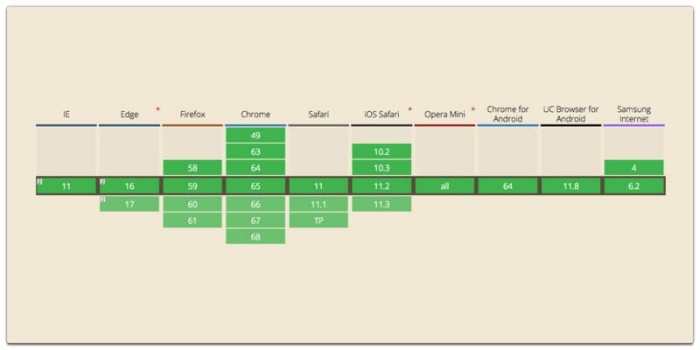Viewport: 700px width, 350px height.
Task: Select Firefox version 58 cell
Action: [x=192, y=167]
